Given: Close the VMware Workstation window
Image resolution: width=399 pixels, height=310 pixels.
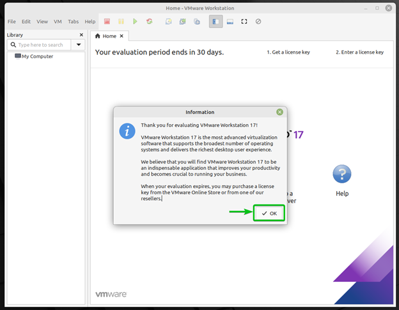Looking at the screenshot, I should pyautogui.click(x=389, y=8).
